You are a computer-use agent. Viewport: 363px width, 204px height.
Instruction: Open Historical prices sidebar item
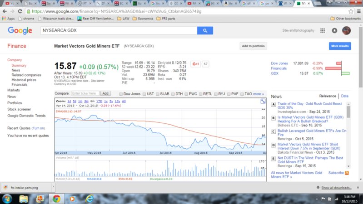click(x=24, y=80)
